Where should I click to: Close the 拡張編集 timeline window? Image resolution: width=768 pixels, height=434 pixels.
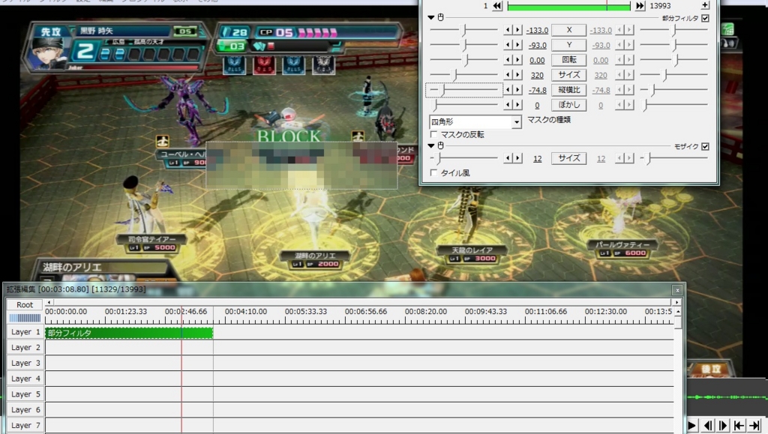677,289
